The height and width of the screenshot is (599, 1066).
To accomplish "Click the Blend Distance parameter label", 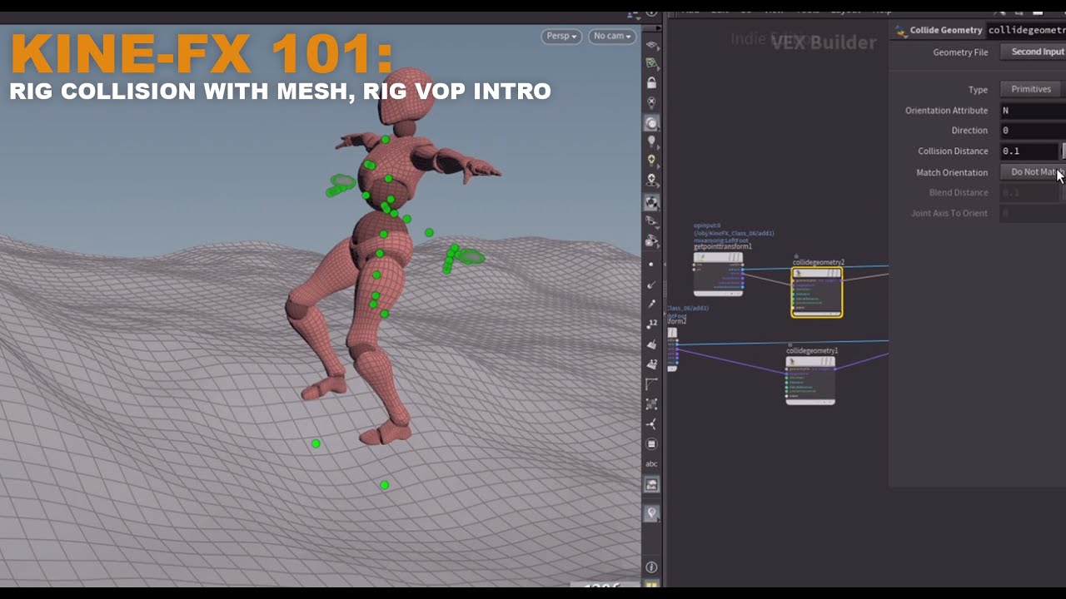I will tap(959, 193).
